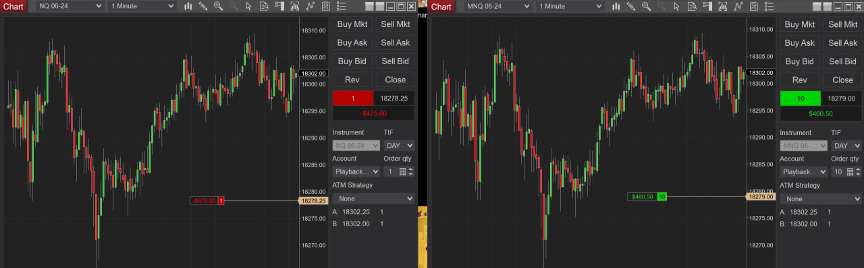Click Buy Ask in NQ window
The height and width of the screenshot is (268, 864).
352,43
